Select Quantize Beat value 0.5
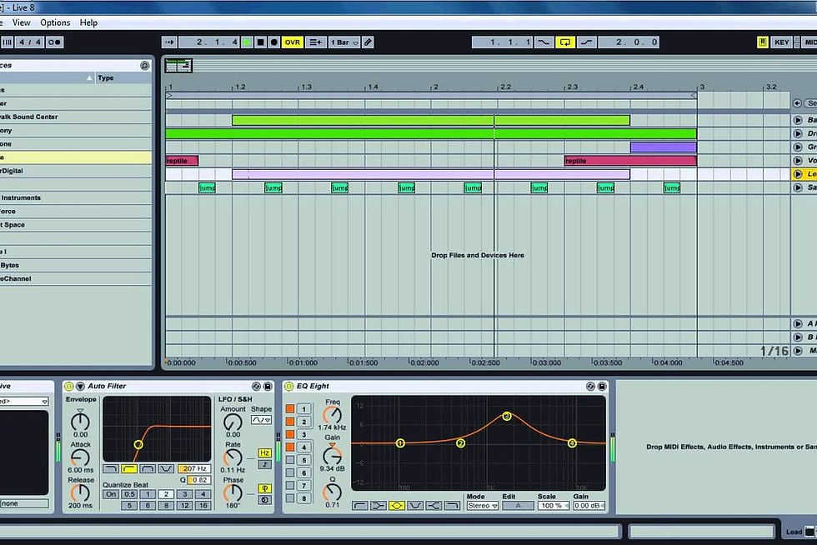The height and width of the screenshot is (545, 817). (129, 494)
